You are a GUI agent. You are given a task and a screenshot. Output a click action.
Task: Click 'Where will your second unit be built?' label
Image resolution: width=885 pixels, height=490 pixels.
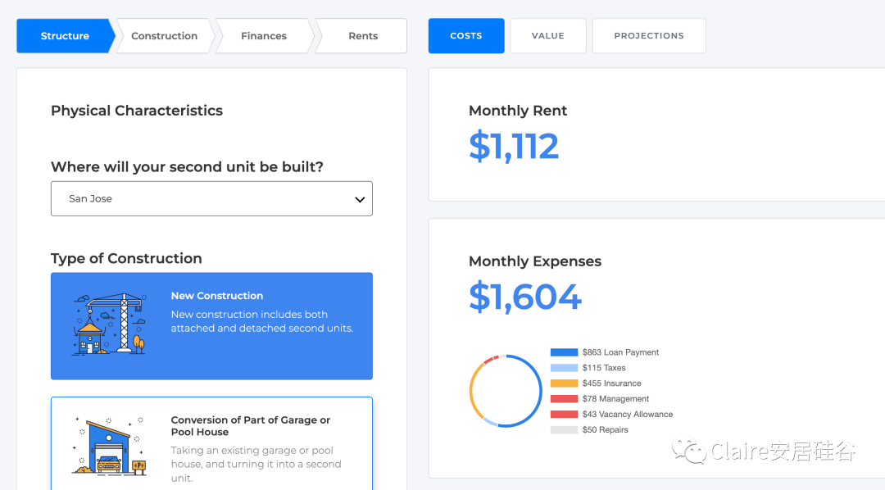pyautogui.click(x=187, y=167)
